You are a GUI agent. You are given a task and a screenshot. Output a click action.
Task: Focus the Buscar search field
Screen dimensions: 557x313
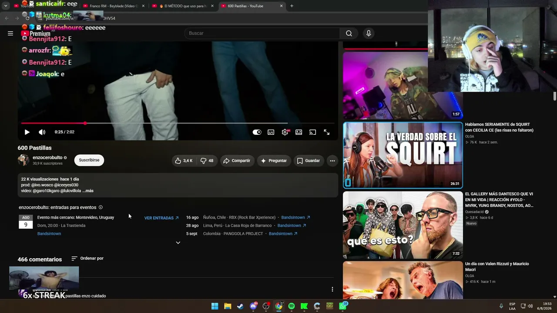click(262, 33)
